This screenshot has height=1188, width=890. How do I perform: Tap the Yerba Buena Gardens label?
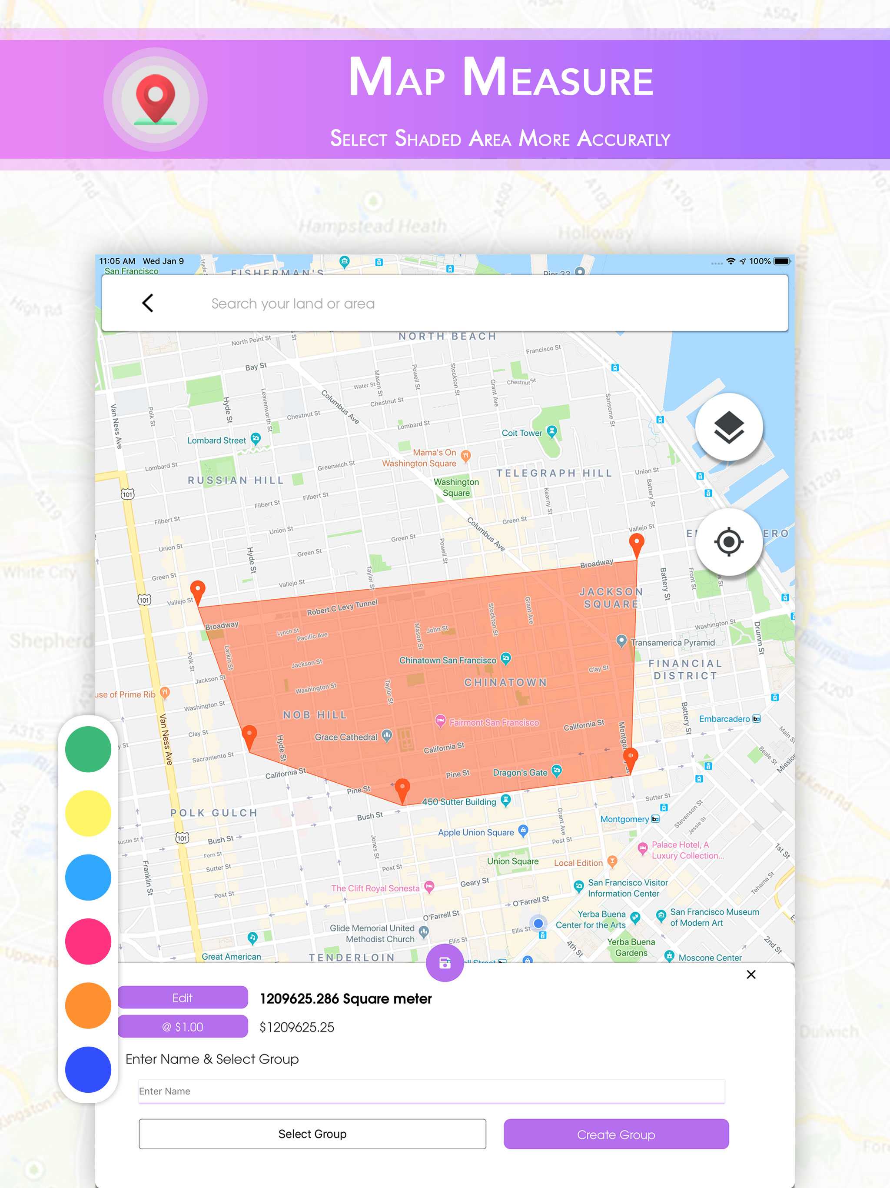[631, 947]
